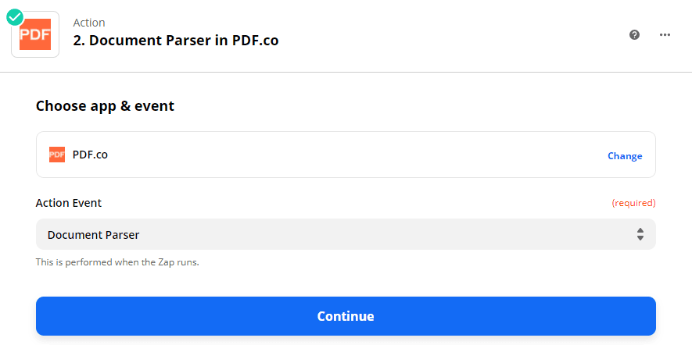Viewport: 692px width, 345px height.
Task: Click the step title Document Parser in PDF.co
Action: 175,41
